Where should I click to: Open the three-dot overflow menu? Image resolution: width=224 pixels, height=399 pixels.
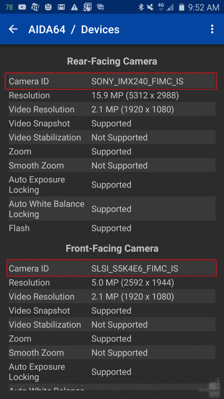pyautogui.click(x=212, y=29)
